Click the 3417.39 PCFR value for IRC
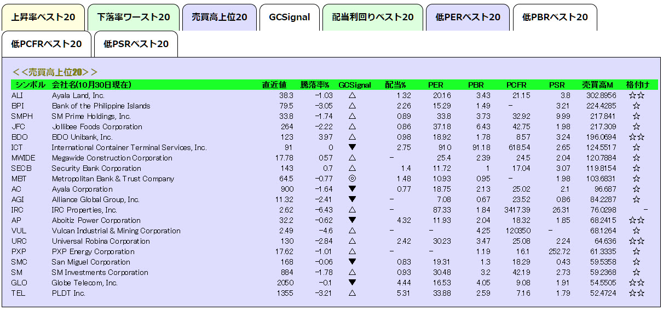 point(517,210)
